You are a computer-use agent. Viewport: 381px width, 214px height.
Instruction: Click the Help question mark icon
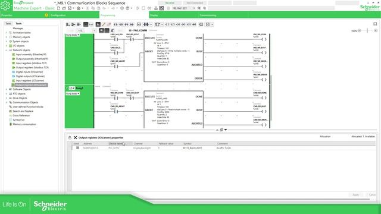pos(128,8)
